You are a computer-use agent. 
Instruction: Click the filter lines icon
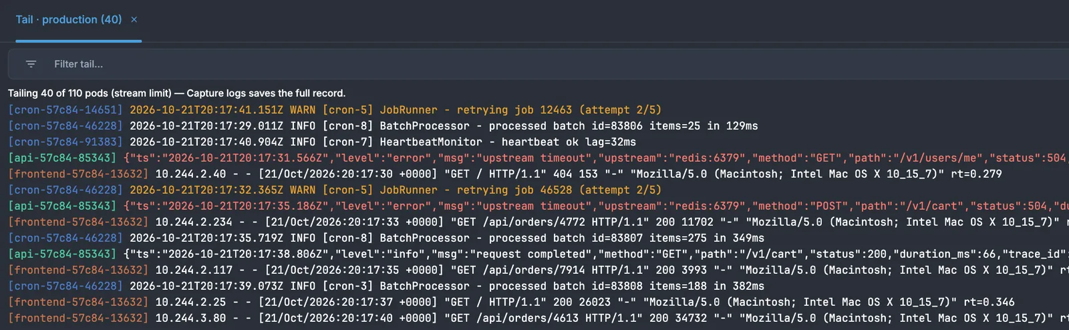coord(31,64)
